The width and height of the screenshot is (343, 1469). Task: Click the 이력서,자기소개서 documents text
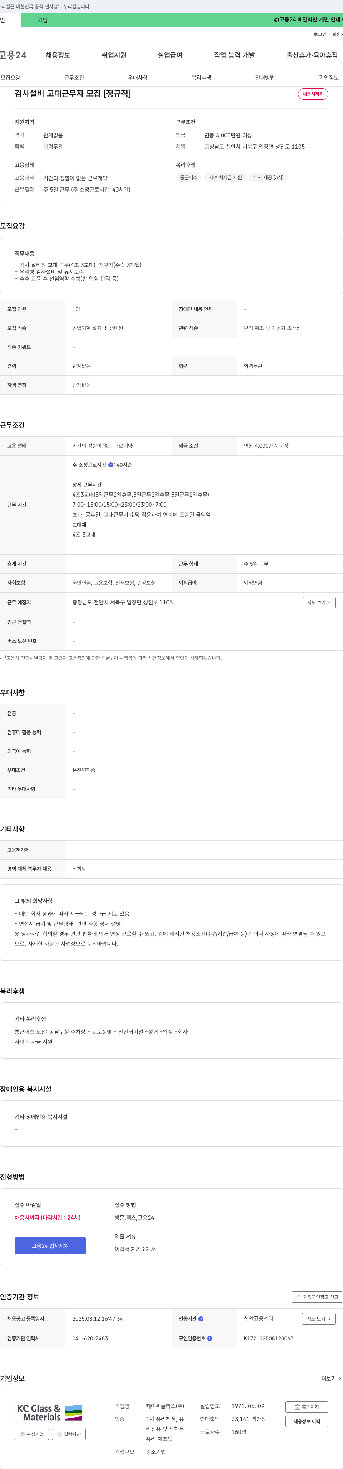point(135,1249)
